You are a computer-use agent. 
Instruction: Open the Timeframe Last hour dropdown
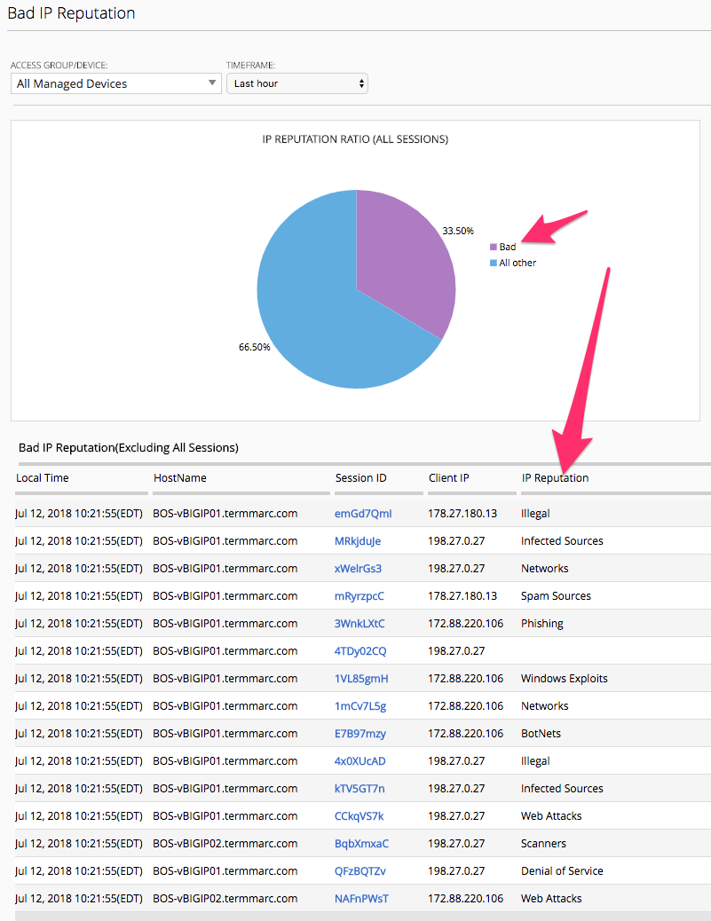[297, 83]
